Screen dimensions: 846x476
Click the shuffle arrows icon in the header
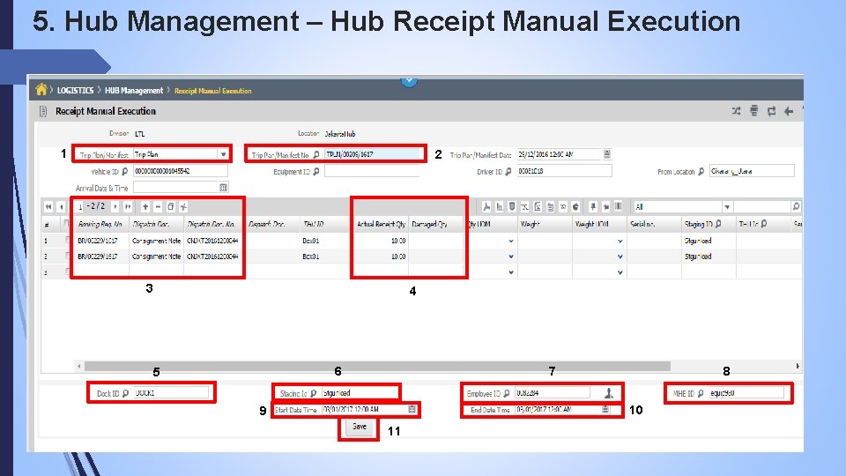click(737, 111)
